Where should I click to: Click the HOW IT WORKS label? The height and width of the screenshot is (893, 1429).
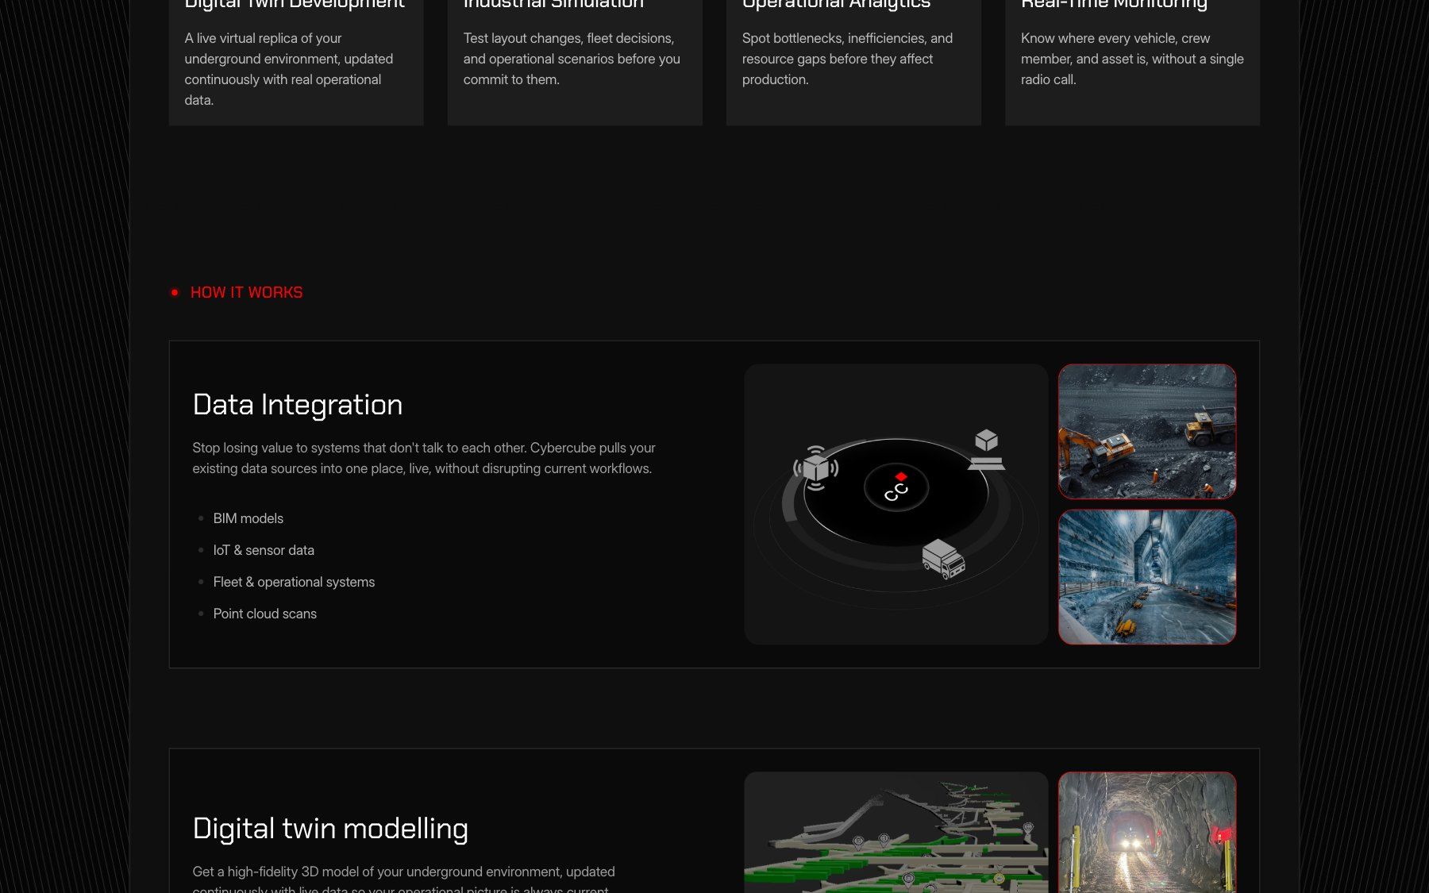tap(246, 292)
